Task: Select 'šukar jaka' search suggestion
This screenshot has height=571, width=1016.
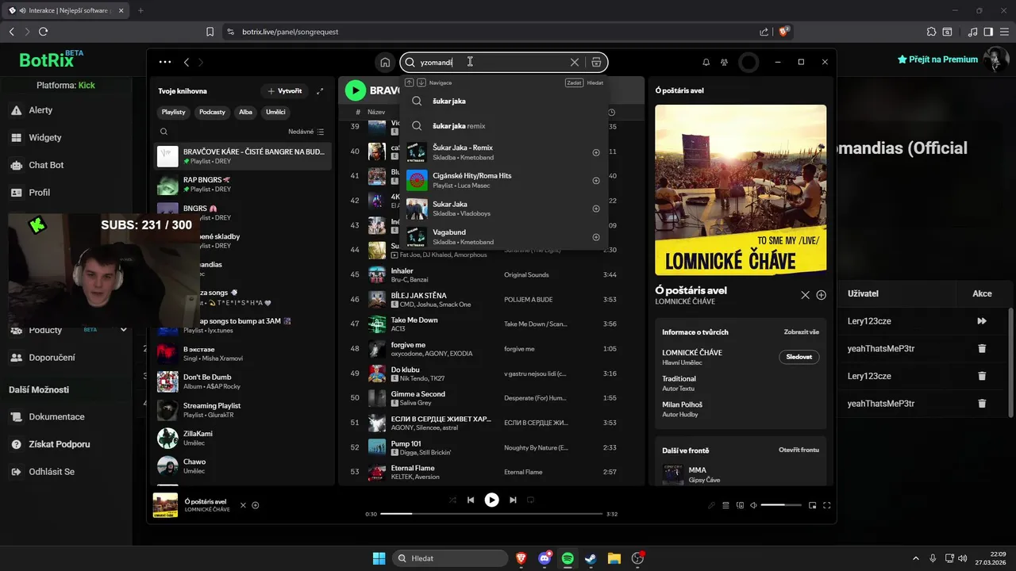Action: coord(504,102)
